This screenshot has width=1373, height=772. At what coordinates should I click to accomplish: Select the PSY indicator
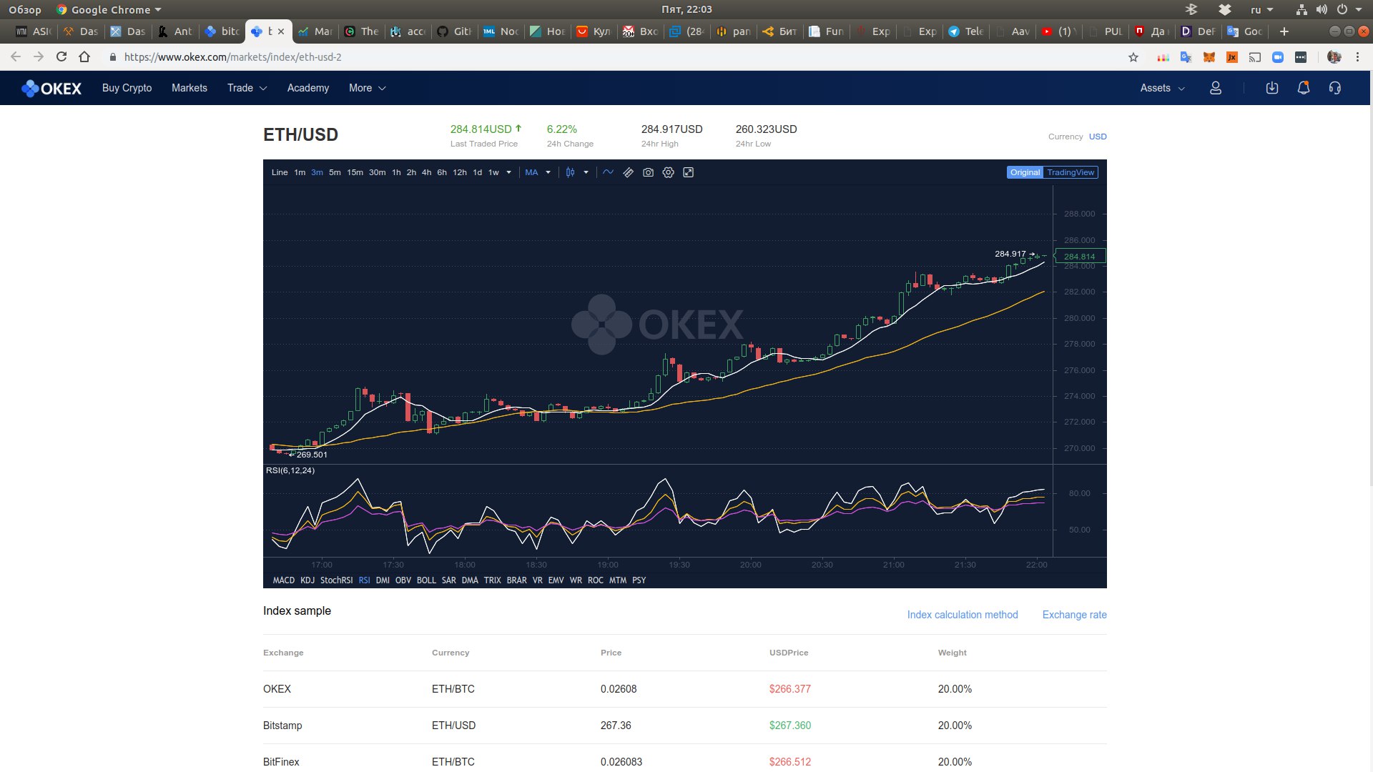point(639,580)
